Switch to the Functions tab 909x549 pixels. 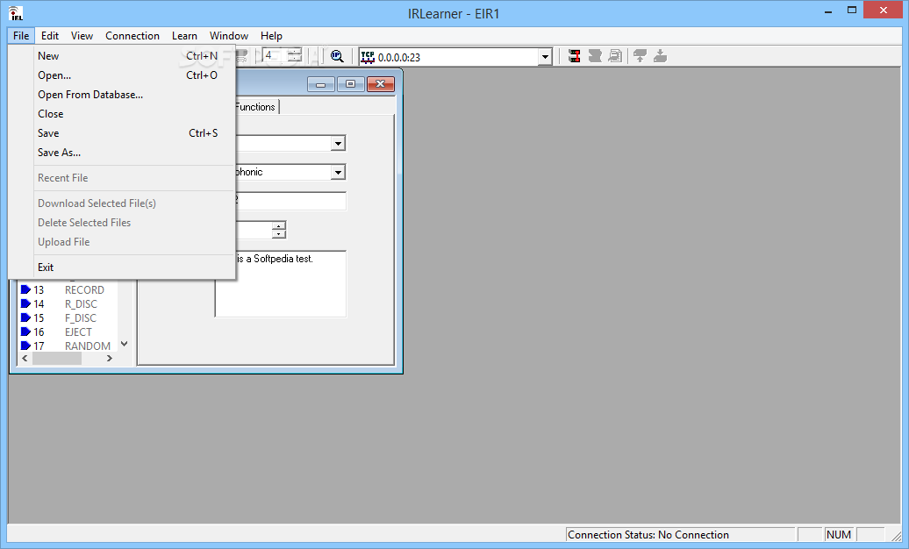pos(255,107)
